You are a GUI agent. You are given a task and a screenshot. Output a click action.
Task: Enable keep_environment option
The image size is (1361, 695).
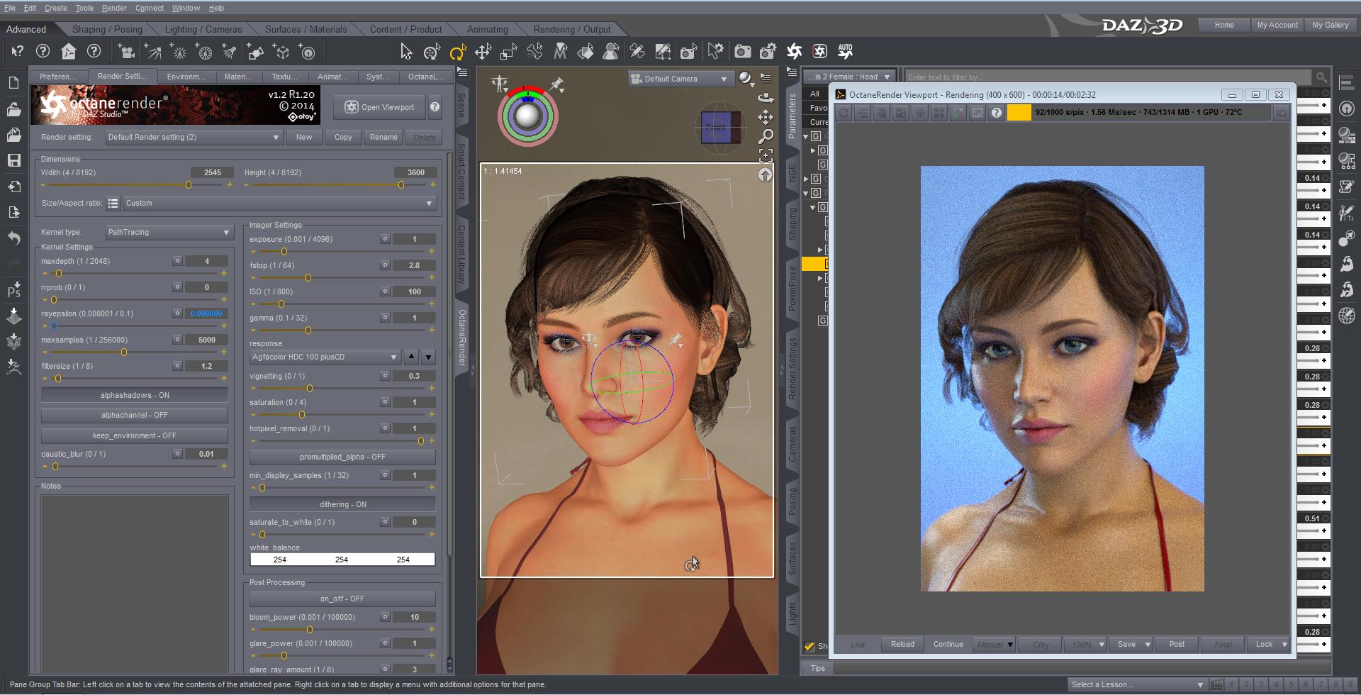tap(134, 435)
